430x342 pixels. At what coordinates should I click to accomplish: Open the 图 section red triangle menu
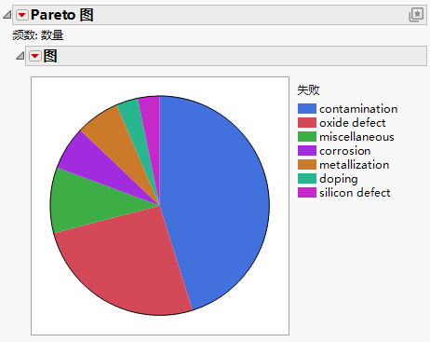click(35, 56)
